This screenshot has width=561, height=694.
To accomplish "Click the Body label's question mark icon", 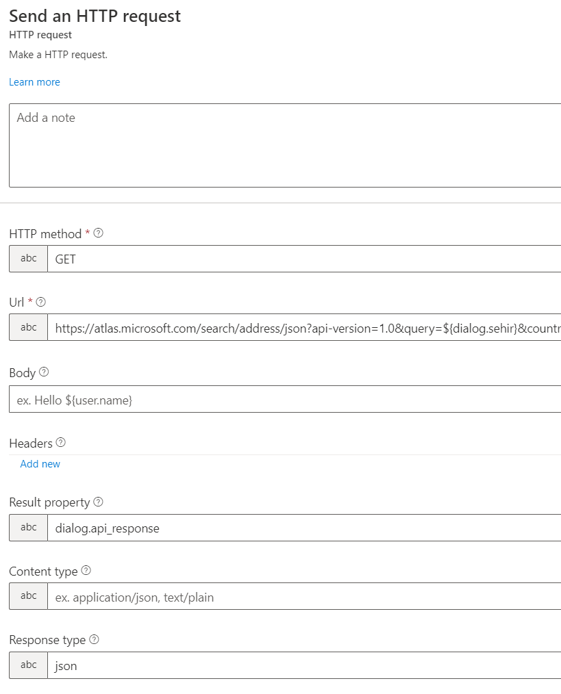I will click(42, 372).
